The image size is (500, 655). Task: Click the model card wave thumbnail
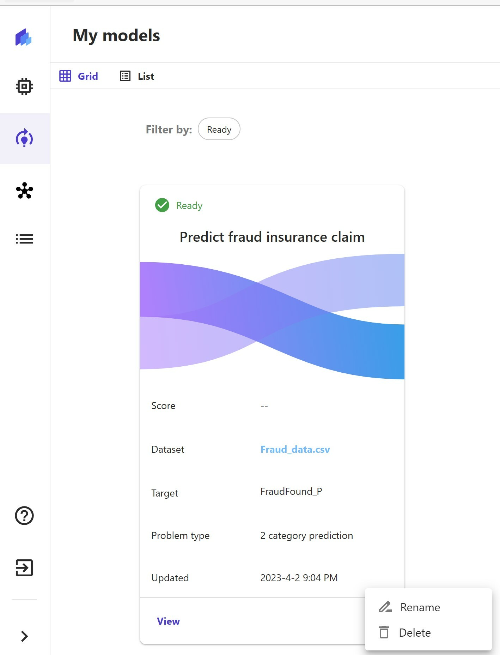(272, 316)
